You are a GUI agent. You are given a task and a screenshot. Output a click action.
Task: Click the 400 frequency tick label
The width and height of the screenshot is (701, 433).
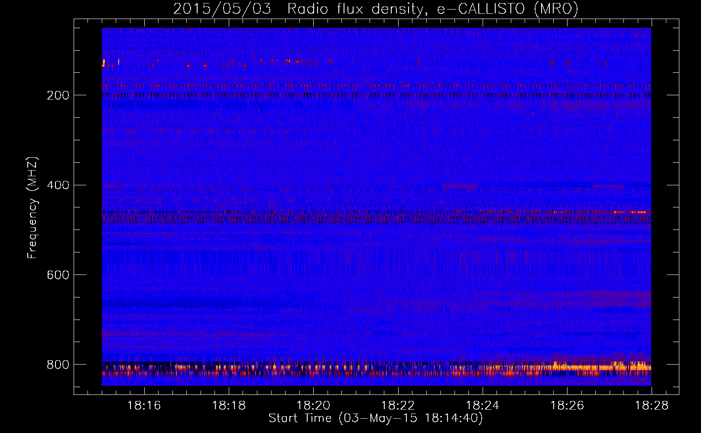(58, 185)
